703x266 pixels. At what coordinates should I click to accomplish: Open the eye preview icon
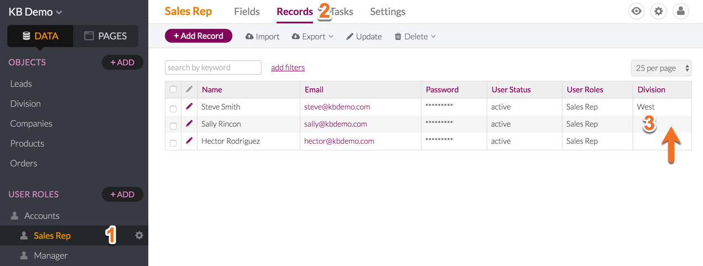(637, 11)
